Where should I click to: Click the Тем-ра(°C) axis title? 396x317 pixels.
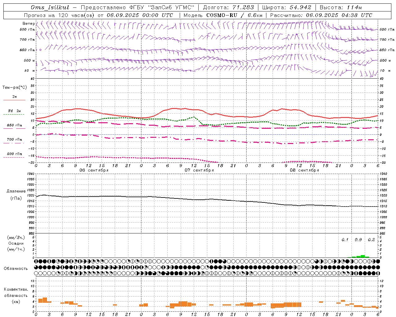[15, 88]
